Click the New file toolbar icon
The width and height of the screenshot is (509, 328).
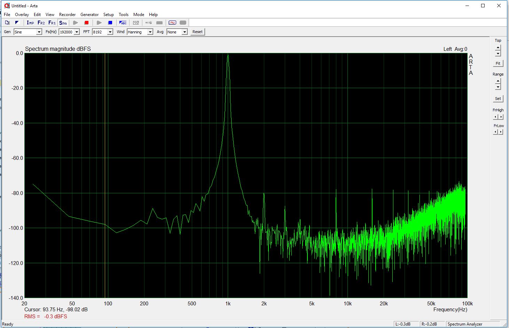[x=7, y=23]
